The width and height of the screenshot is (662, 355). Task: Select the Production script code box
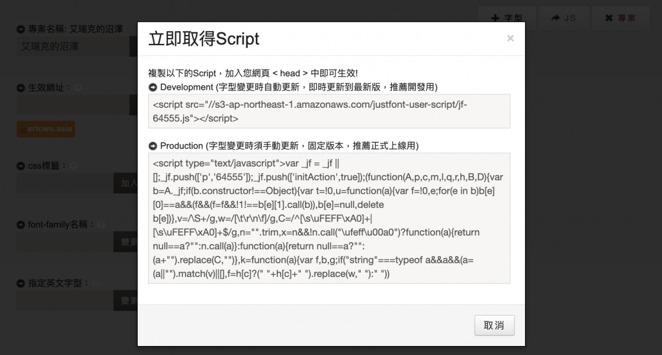pos(329,218)
